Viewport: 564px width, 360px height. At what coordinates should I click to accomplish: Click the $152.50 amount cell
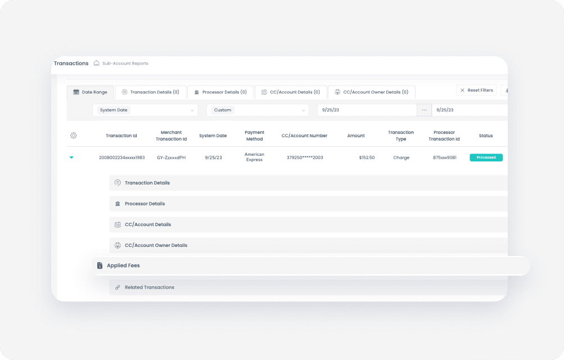[367, 157]
